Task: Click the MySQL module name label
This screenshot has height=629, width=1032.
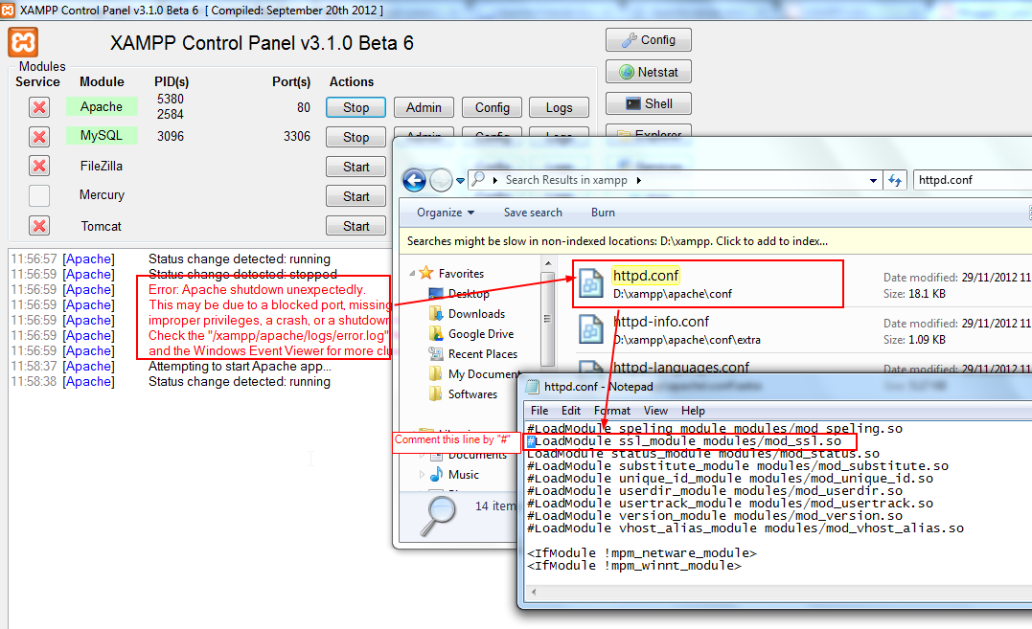Action: [102, 135]
